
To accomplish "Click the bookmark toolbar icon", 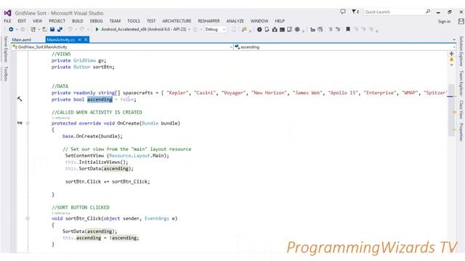I will tap(348, 29).
